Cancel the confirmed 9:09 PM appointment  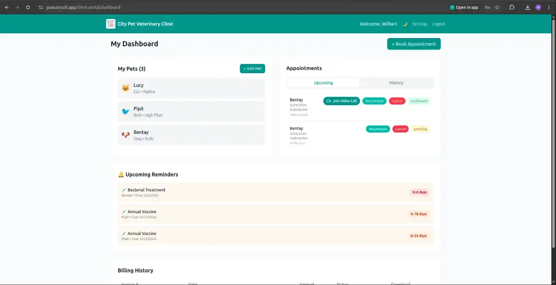click(x=397, y=101)
